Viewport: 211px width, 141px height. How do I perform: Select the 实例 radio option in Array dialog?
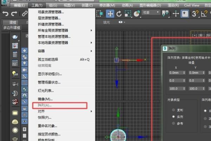tap(174, 117)
